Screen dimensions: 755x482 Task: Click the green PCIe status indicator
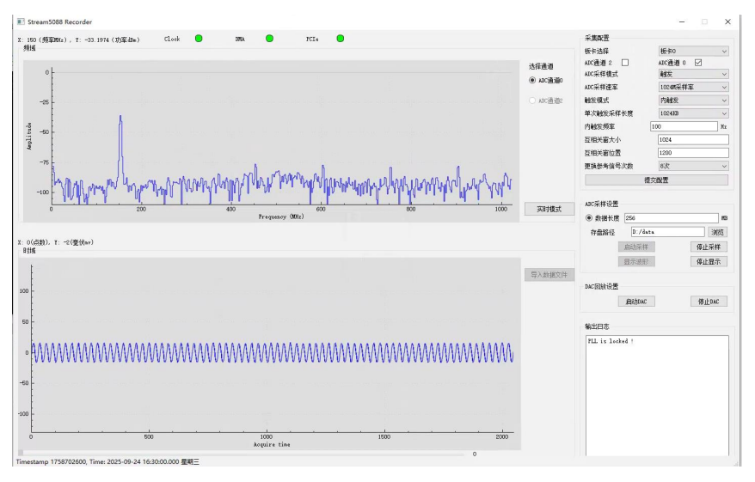pos(340,39)
